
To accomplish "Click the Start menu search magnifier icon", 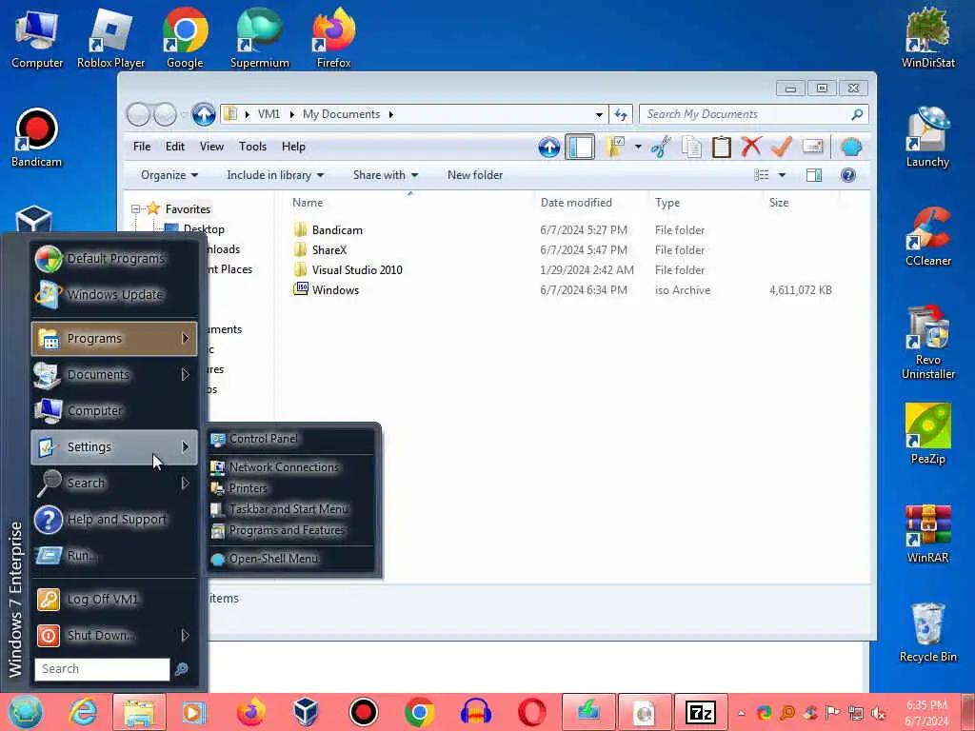I will 182,669.
